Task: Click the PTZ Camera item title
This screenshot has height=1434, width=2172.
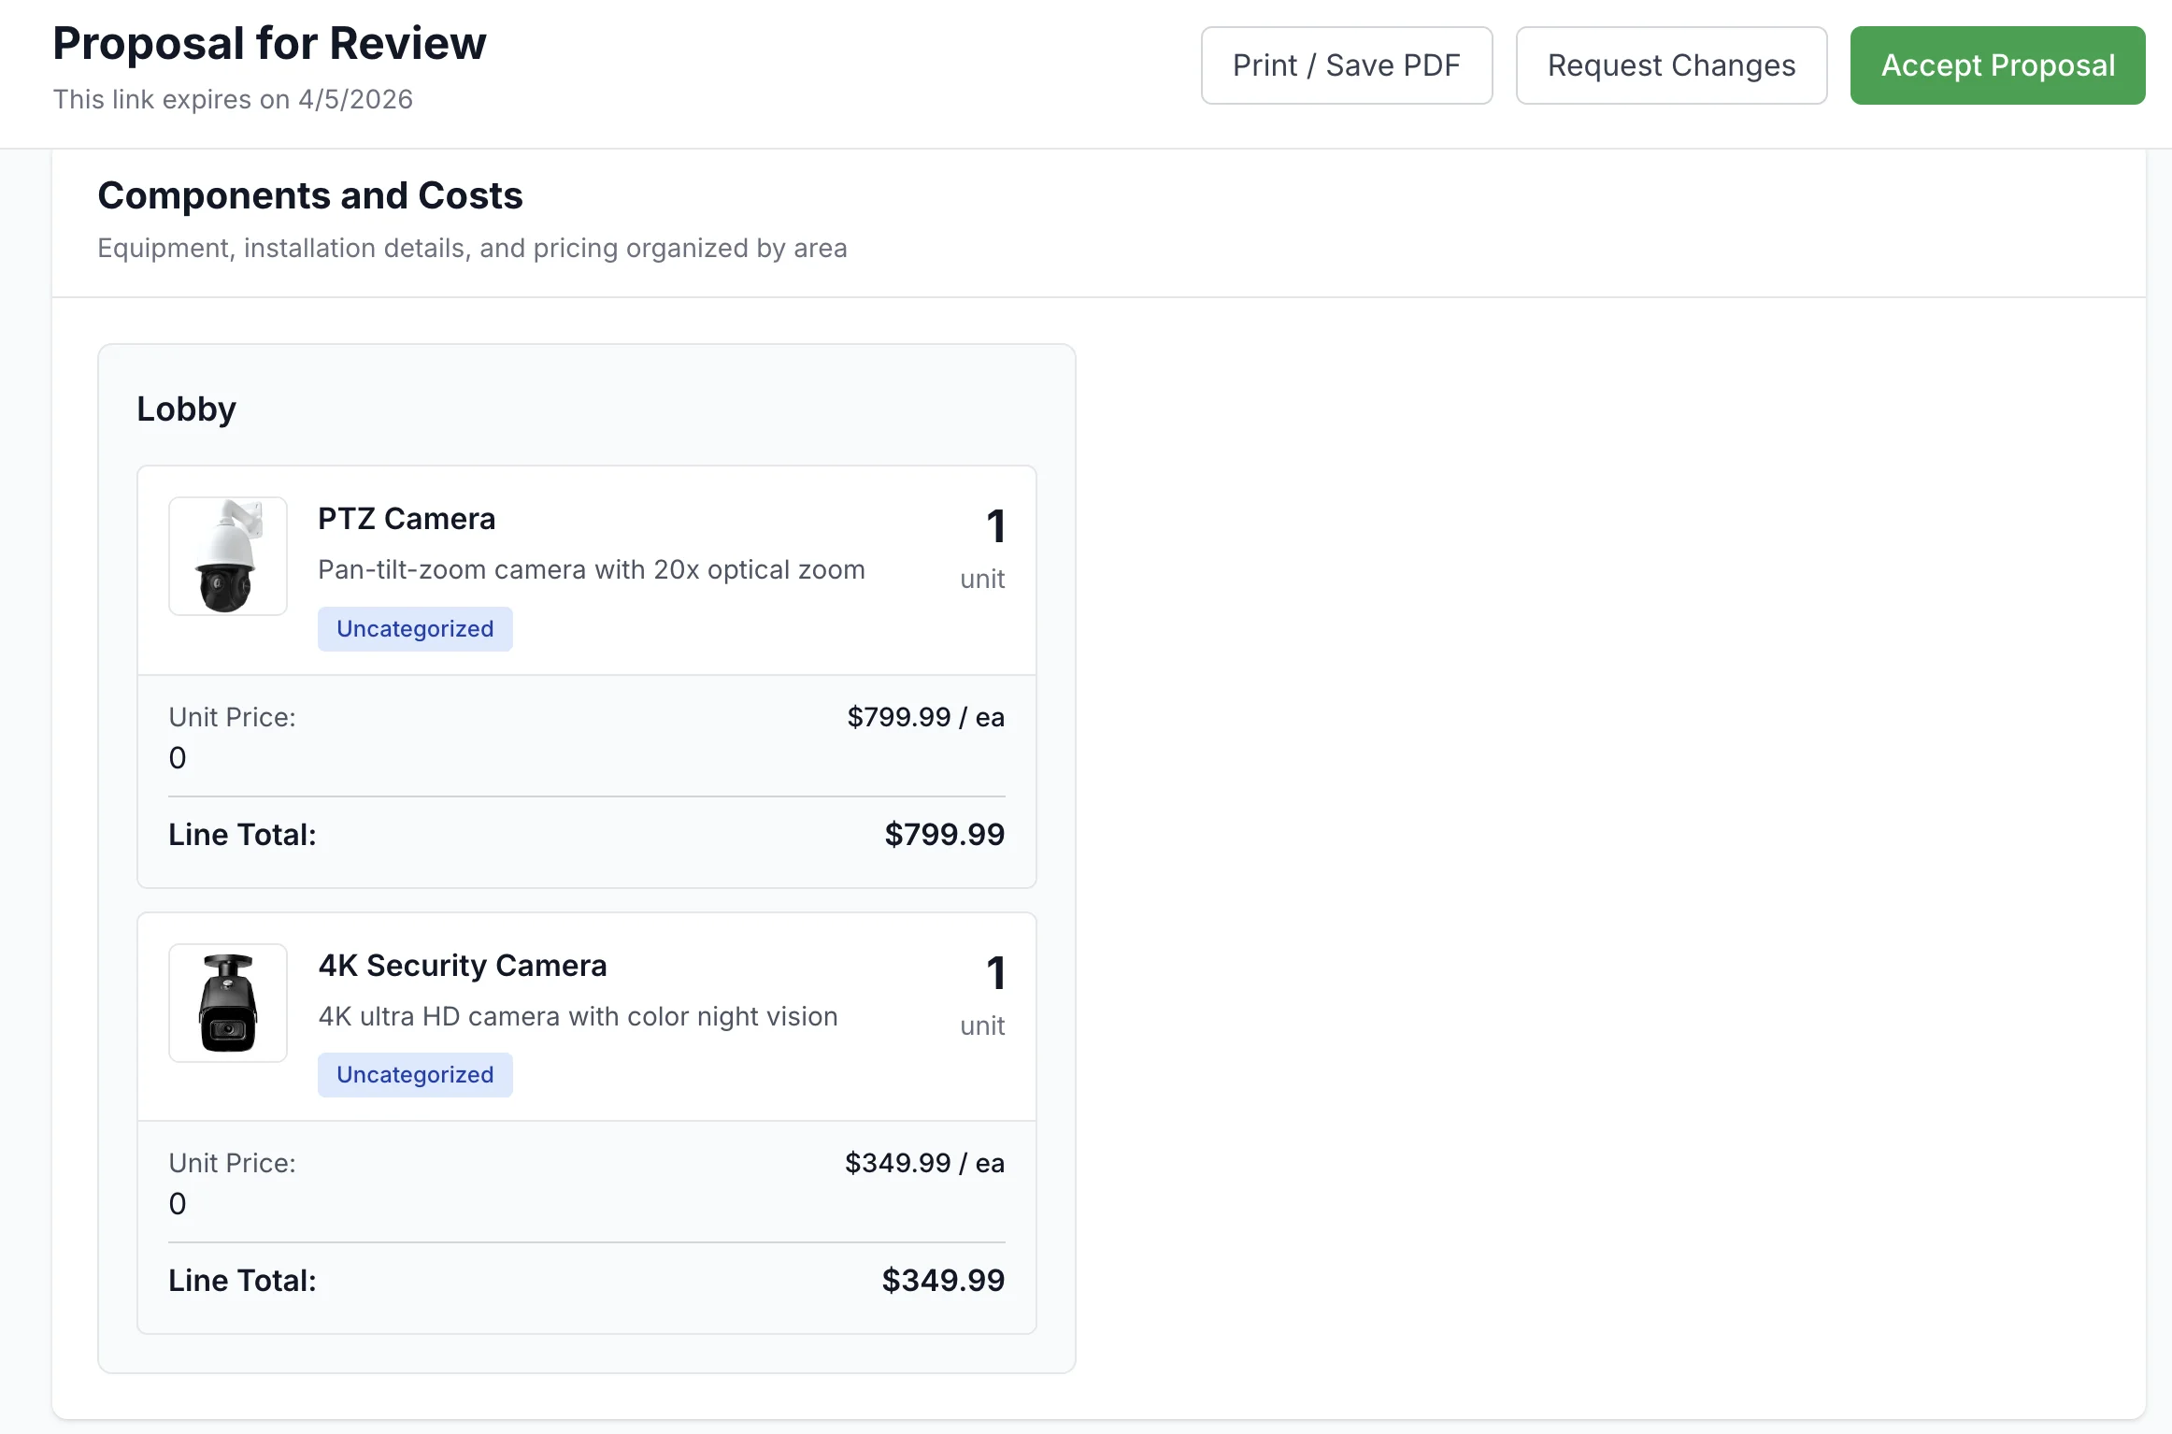Action: (x=406, y=518)
